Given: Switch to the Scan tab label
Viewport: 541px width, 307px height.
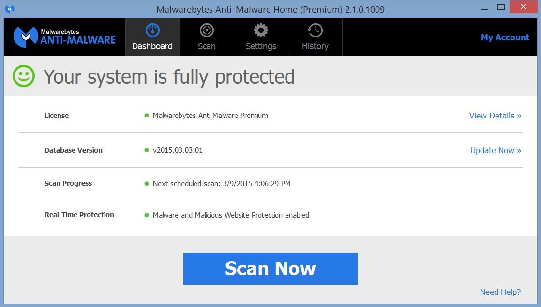Looking at the screenshot, I should [207, 46].
